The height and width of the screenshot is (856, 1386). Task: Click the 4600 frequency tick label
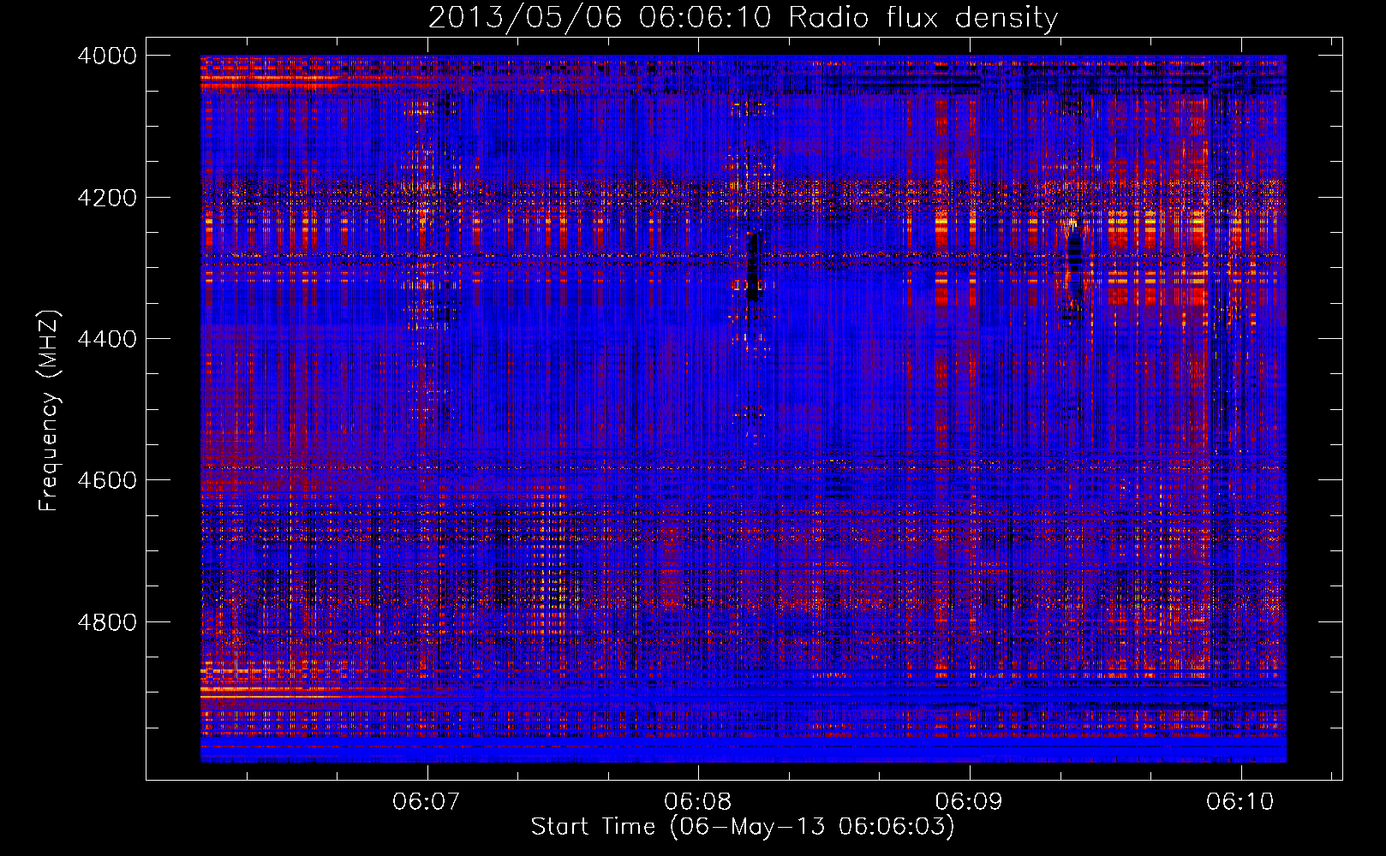click(x=107, y=480)
